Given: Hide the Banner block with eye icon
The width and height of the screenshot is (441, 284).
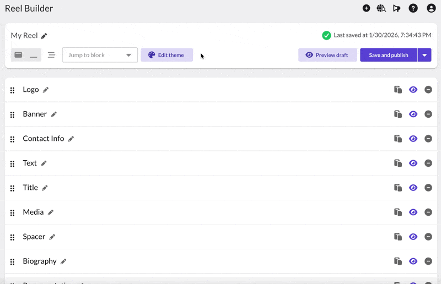Looking at the screenshot, I should (x=413, y=114).
